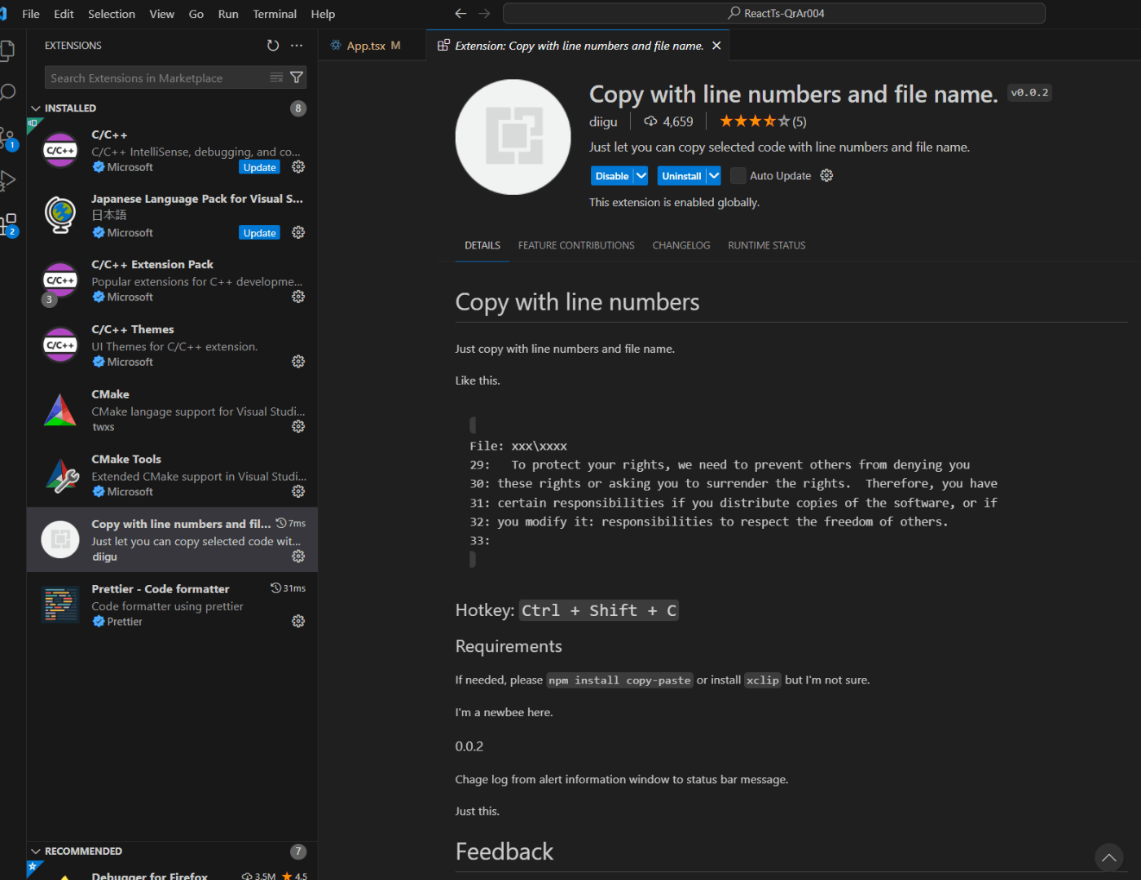Open manage gear for CMake Tools
This screenshot has height=880, width=1141.
click(x=298, y=491)
